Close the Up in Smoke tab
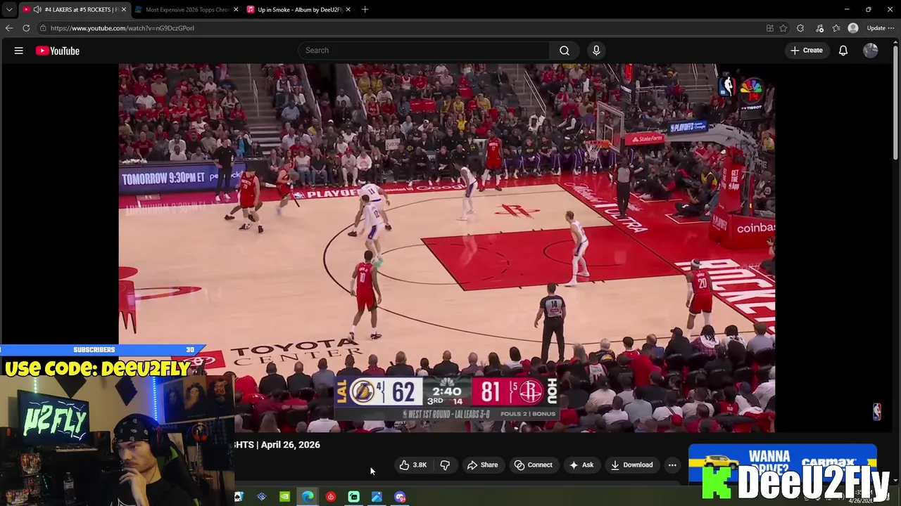 point(348,10)
